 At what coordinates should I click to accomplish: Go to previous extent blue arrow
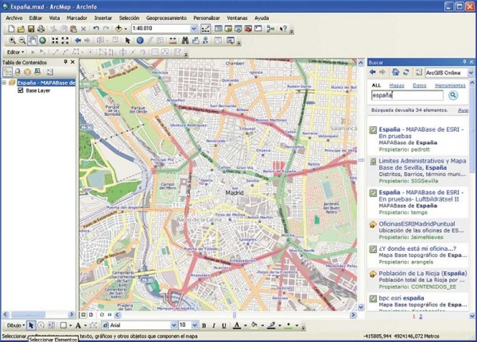pyautogui.click(x=78, y=40)
